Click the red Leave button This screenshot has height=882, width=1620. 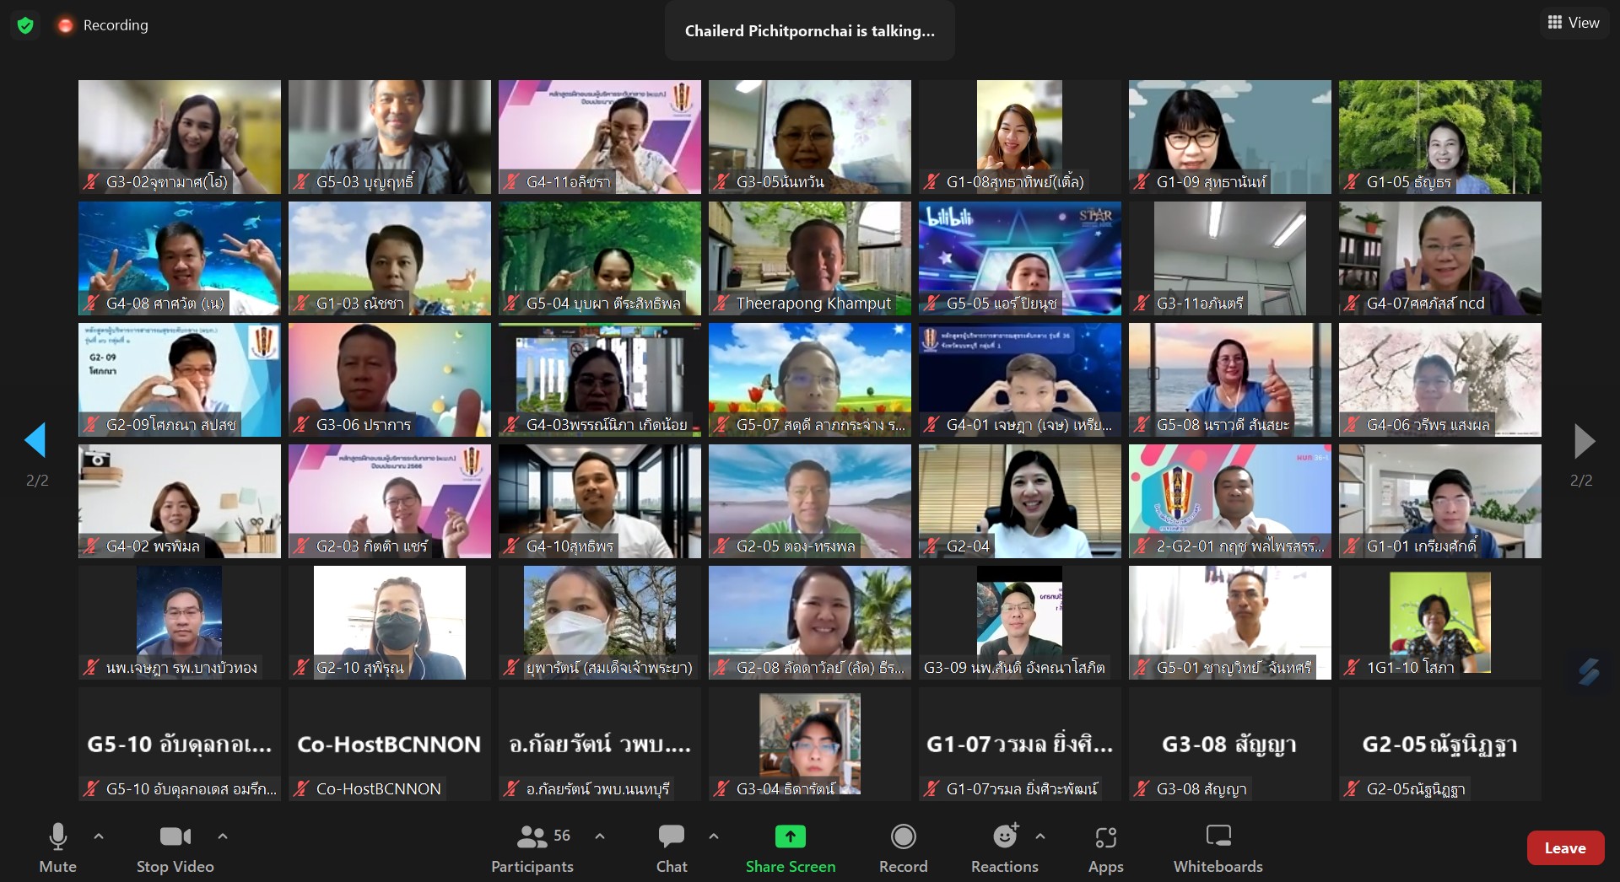tap(1564, 848)
